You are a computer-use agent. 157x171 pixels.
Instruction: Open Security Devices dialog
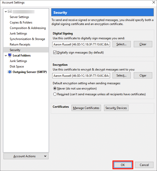pos(116,108)
